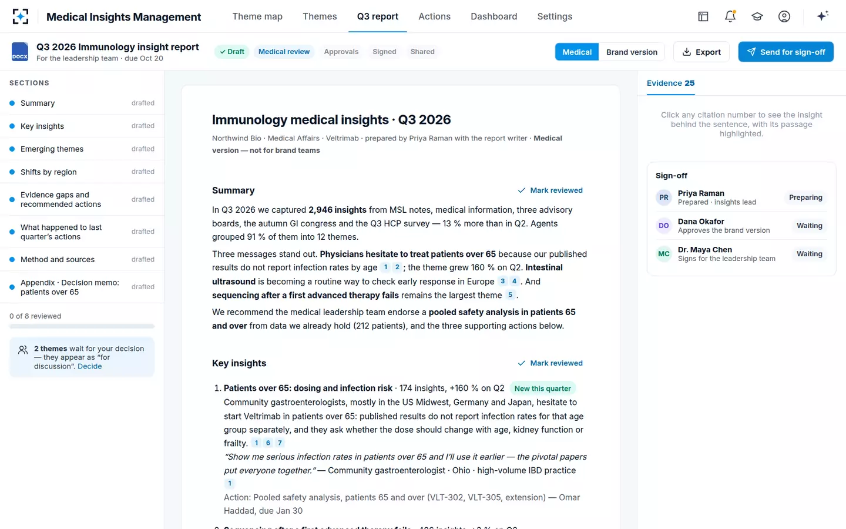
Task: Open user account profile icon
Action: pos(784,16)
